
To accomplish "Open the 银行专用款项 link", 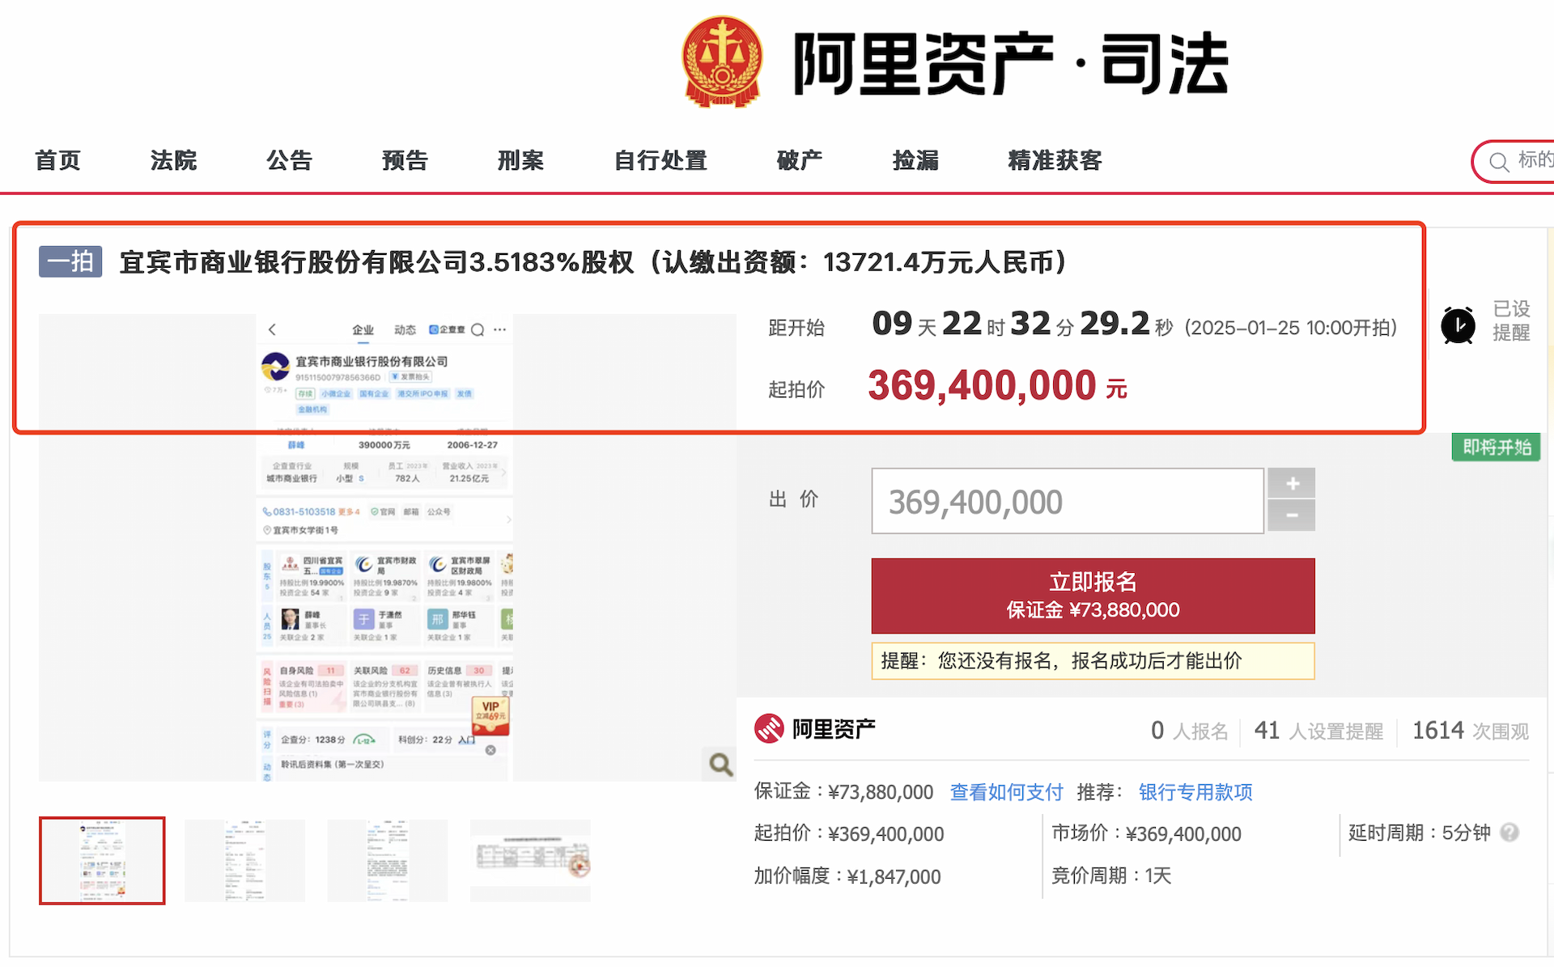I will point(1195,791).
